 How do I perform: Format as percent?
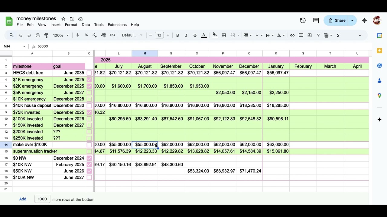pos(86,35)
